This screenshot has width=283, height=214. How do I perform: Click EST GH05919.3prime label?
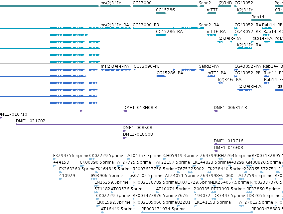coord(181,156)
